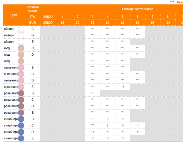
Task: Select the 14 cell for синий ири D, size 75
Action: (93, 132)
